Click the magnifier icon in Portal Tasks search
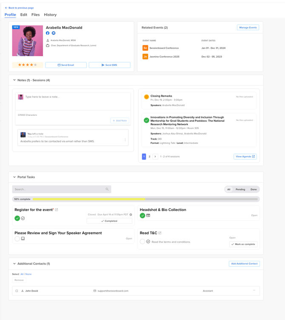This screenshot has height=320, width=285. point(107,189)
